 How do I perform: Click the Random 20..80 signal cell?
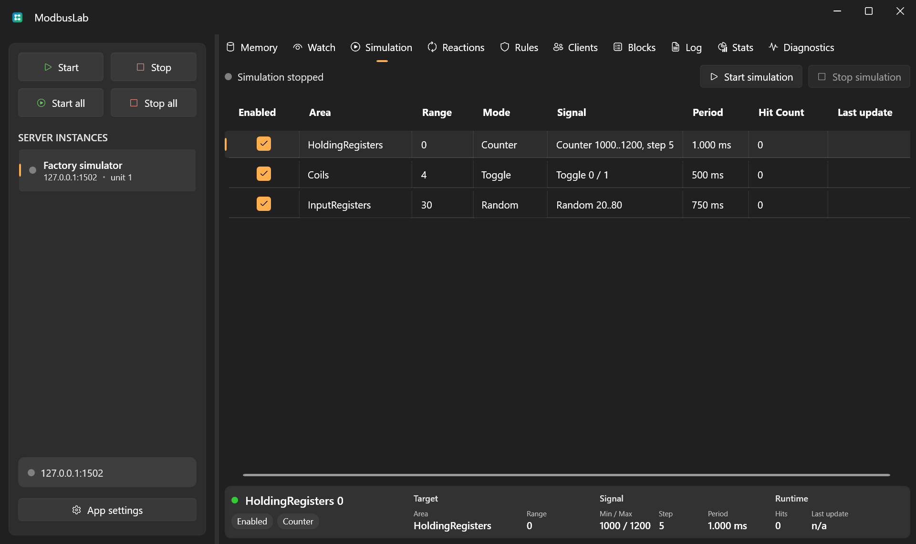click(615, 205)
